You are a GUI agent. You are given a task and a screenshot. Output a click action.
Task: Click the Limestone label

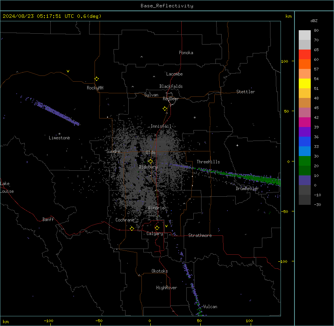tap(59, 138)
